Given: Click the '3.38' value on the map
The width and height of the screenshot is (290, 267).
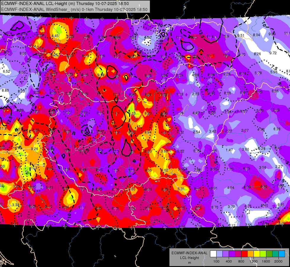Looking at the screenshot, I should (x=15, y=205).
